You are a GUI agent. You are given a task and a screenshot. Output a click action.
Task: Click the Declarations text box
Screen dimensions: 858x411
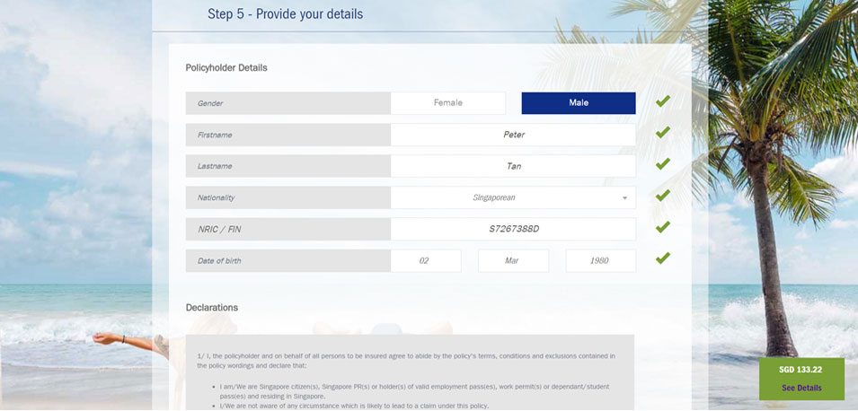point(410,372)
